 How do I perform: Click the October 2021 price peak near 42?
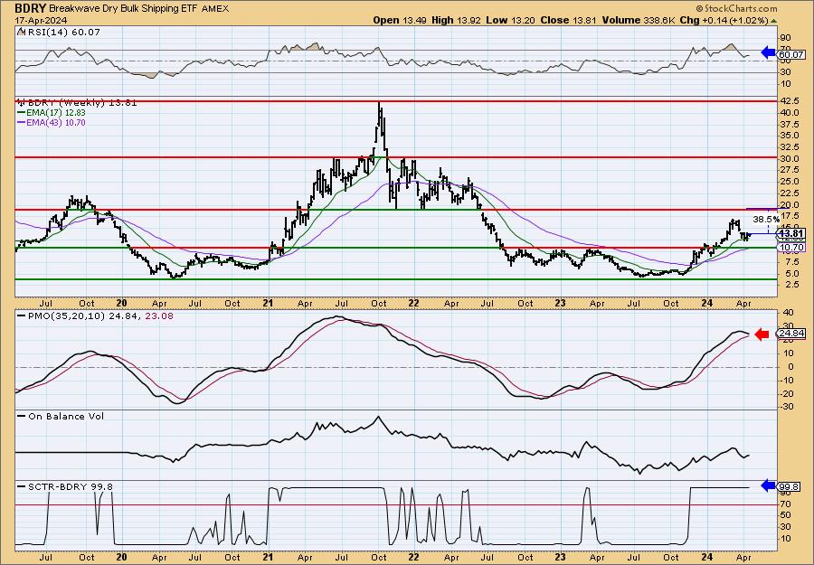380,107
